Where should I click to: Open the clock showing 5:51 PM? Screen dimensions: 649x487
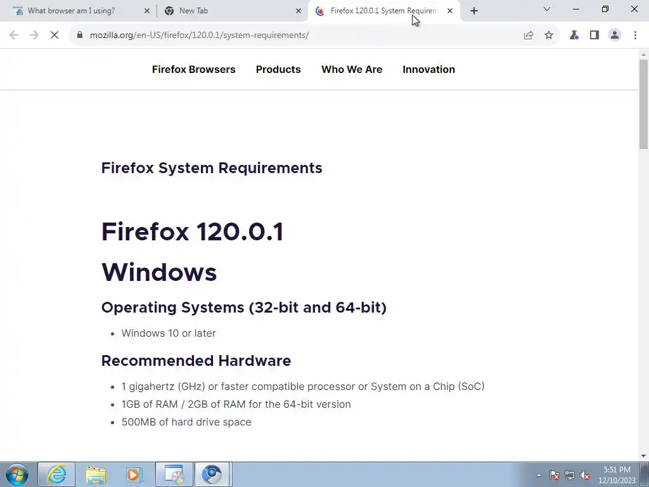[x=617, y=475]
